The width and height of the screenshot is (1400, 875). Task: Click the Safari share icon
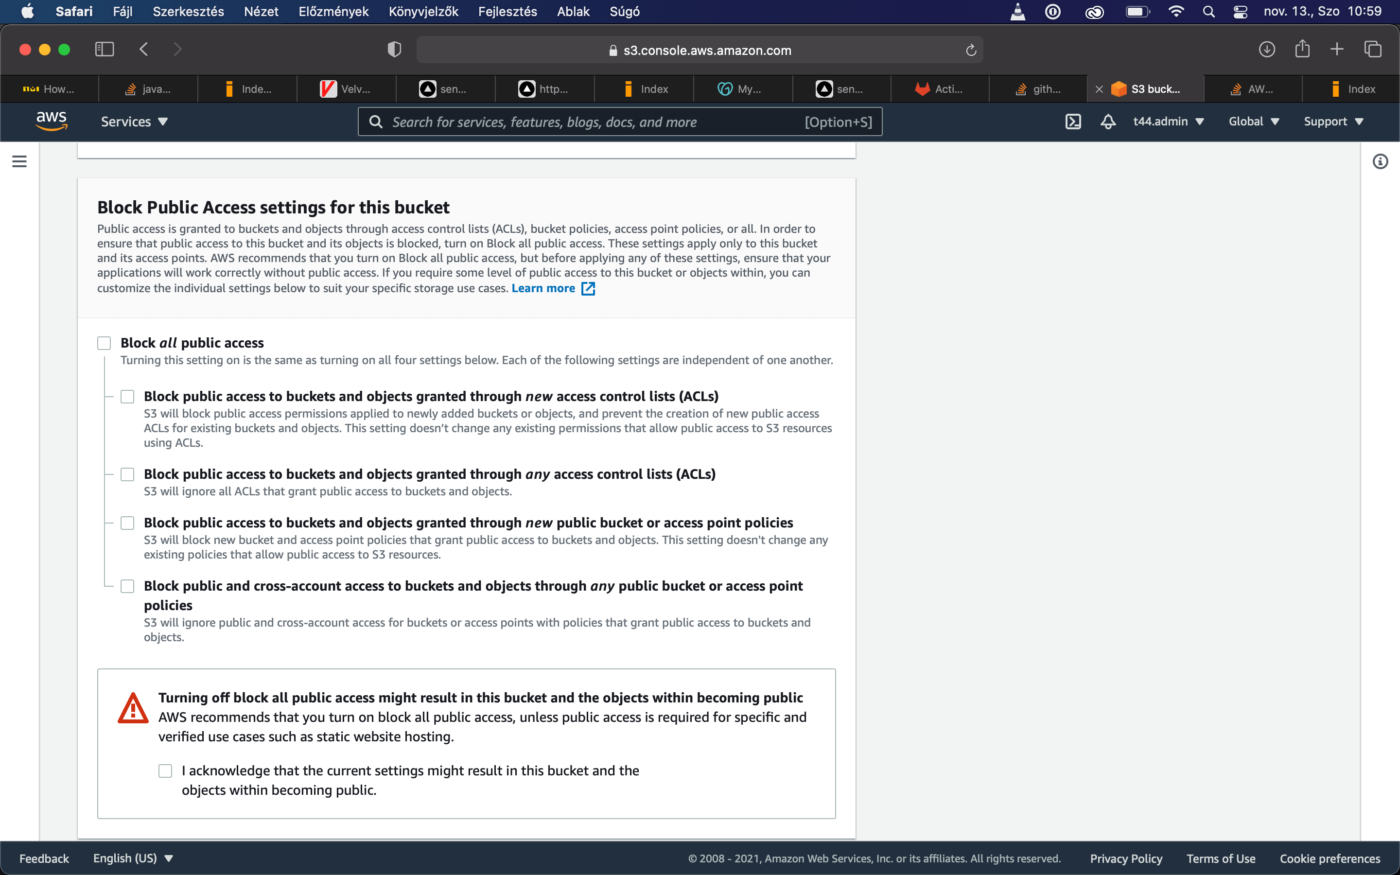1302,49
